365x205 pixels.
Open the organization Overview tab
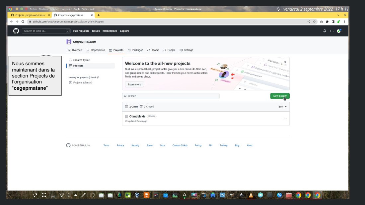(75, 50)
